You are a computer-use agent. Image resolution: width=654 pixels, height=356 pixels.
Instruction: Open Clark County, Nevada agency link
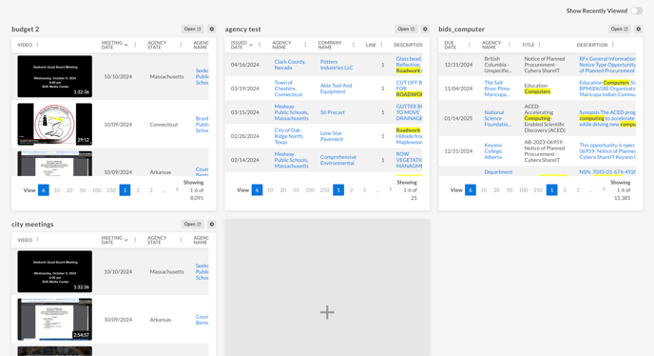coord(290,65)
